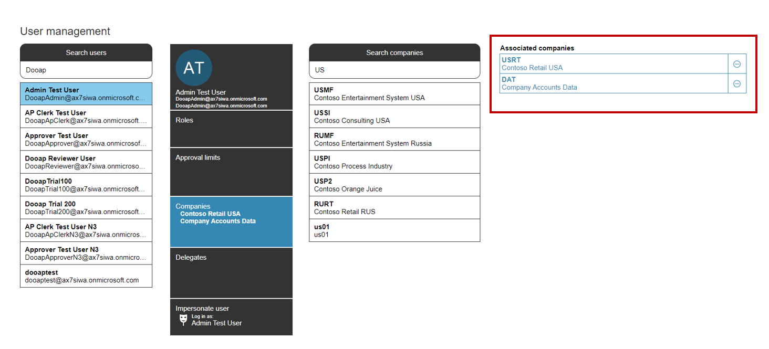Open the Companies section
This screenshot has width=769, height=349.
[231, 221]
